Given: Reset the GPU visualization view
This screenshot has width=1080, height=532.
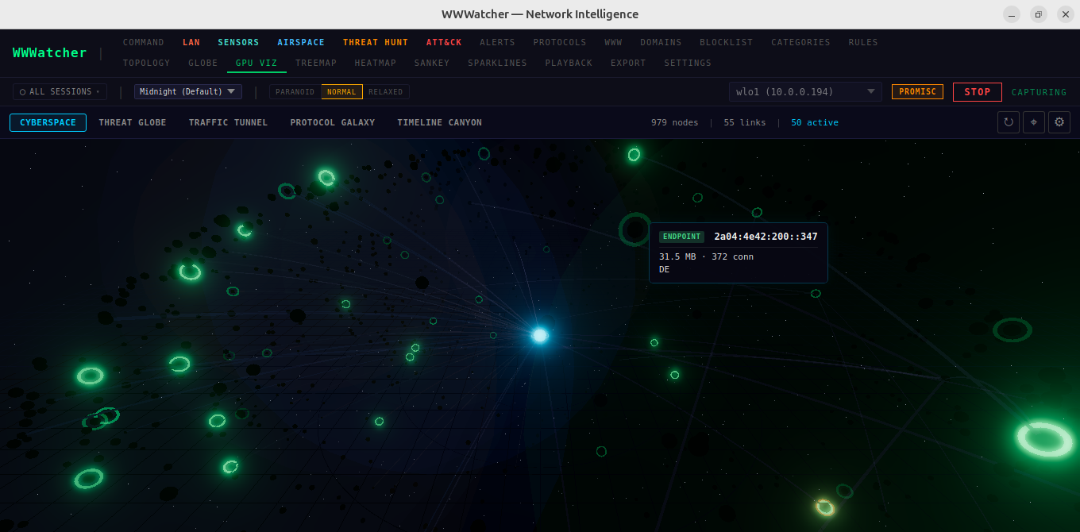Looking at the screenshot, I should (x=1009, y=122).
